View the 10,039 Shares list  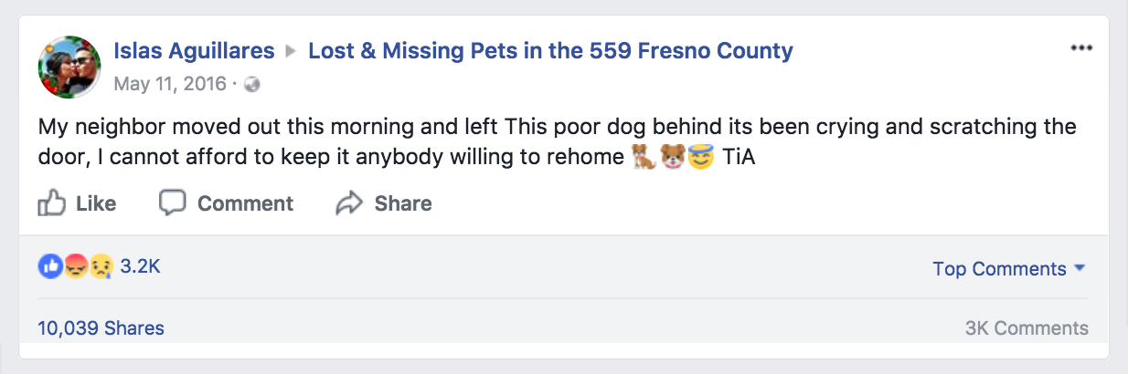tap(101, 327)
